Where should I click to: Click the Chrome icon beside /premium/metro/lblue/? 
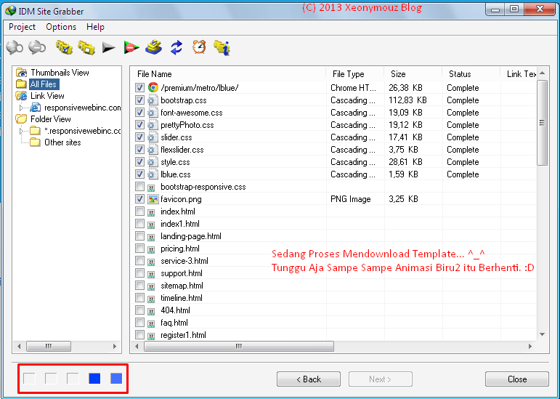(x=153, y=87)
